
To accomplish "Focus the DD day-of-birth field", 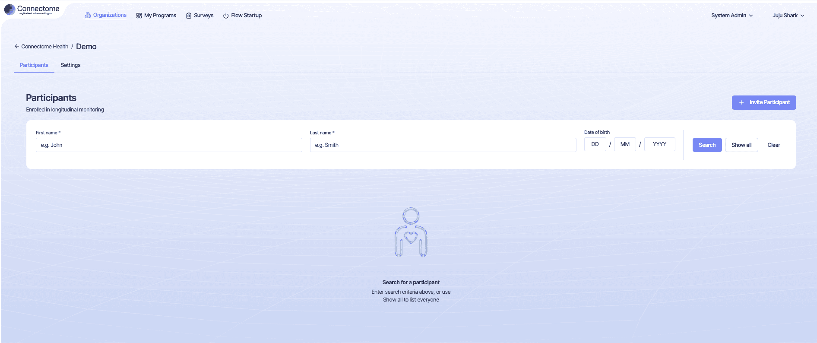I will click(595, 144).
